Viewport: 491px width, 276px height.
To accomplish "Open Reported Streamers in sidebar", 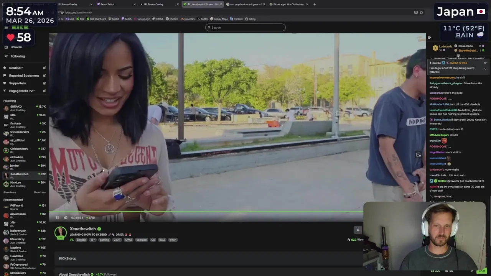I will 24,76.
